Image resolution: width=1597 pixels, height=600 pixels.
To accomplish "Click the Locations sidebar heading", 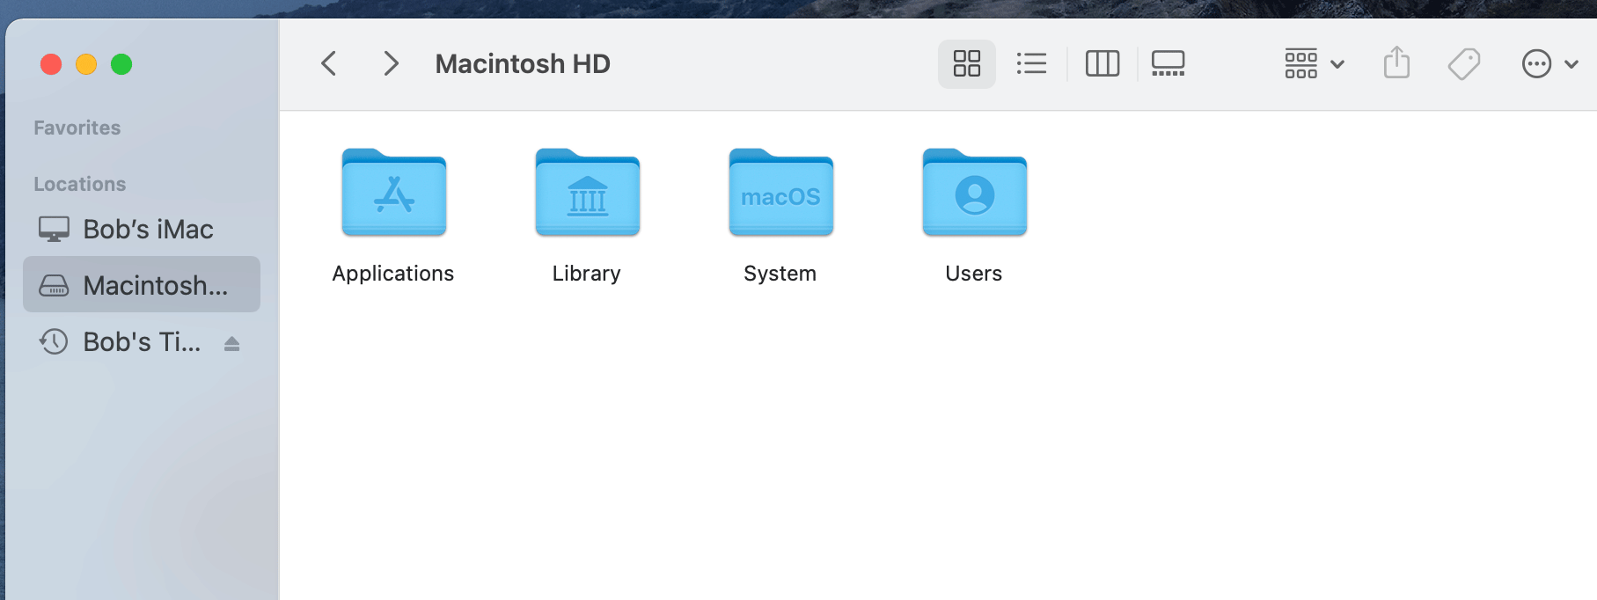I will (x=80, y=184).
